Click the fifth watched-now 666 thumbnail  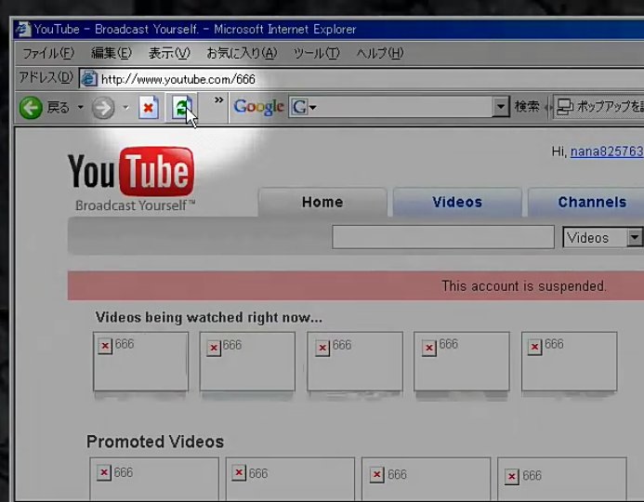click(570, 362)
